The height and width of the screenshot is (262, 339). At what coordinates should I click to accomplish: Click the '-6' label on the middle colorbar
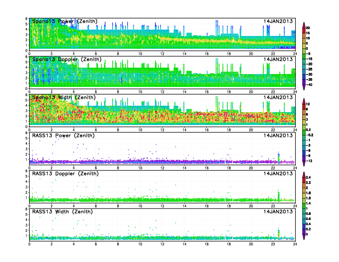point(308,150)
